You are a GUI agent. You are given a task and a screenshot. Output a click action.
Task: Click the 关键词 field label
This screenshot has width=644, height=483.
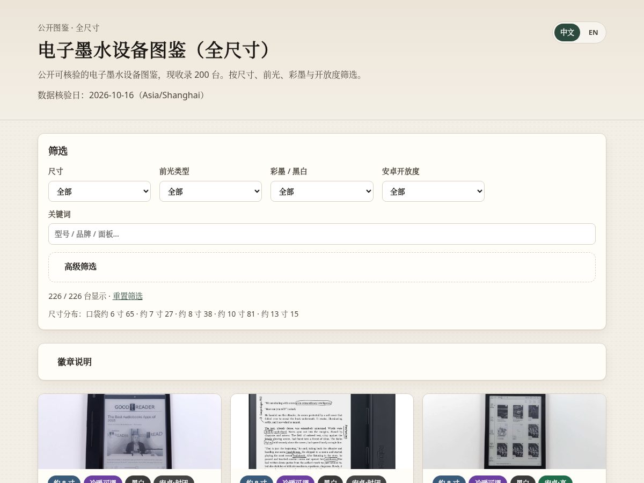click(x=60, y=214)
